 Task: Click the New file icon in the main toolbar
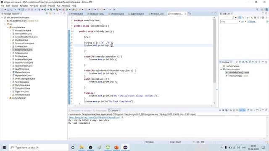(2, 10)
